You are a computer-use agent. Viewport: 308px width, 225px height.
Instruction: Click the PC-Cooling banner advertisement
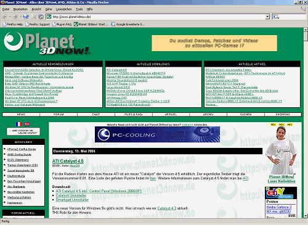[x=157, y=134]
